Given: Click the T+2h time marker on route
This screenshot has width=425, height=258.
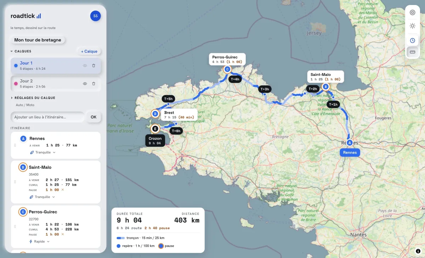Looking at the screenshot, I should [313, 89].
